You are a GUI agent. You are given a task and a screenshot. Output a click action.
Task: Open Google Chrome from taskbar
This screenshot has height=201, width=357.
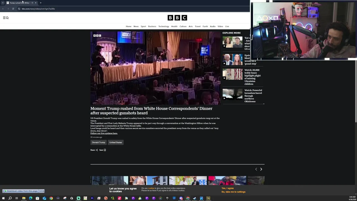pyautogui.click(x=51, y=198)
